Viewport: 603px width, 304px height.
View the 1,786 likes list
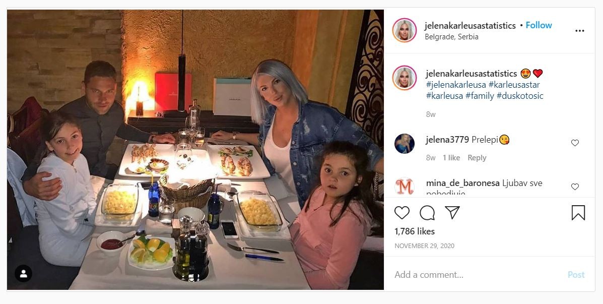tap(415, 231)
